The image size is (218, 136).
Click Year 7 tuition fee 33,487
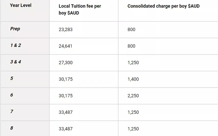tap(66, 112)
